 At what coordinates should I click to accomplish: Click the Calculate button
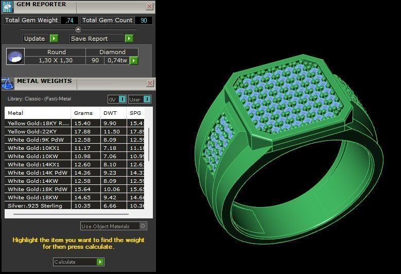(79, 262)
